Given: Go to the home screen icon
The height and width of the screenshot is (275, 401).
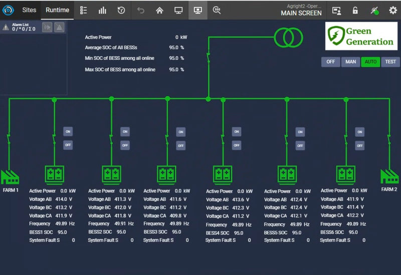Looking at the screenshot, I should click(159, 10).
